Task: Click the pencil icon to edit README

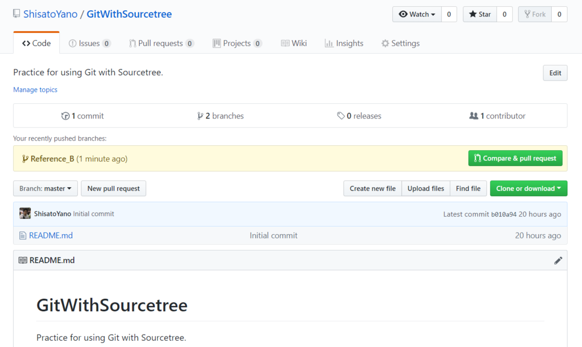Action: point(558,260)
